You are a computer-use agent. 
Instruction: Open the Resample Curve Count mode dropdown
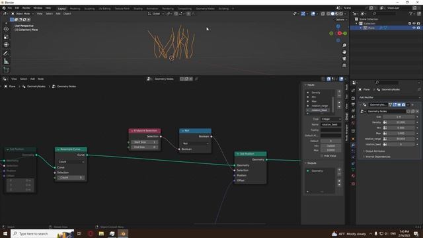click(71, 161)
